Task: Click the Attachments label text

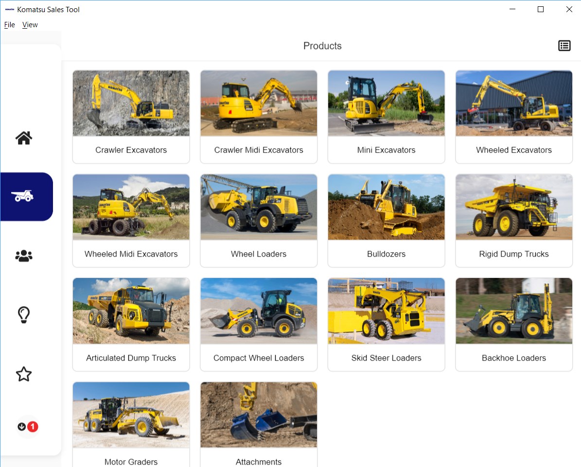Action: [x=259, y=462]
